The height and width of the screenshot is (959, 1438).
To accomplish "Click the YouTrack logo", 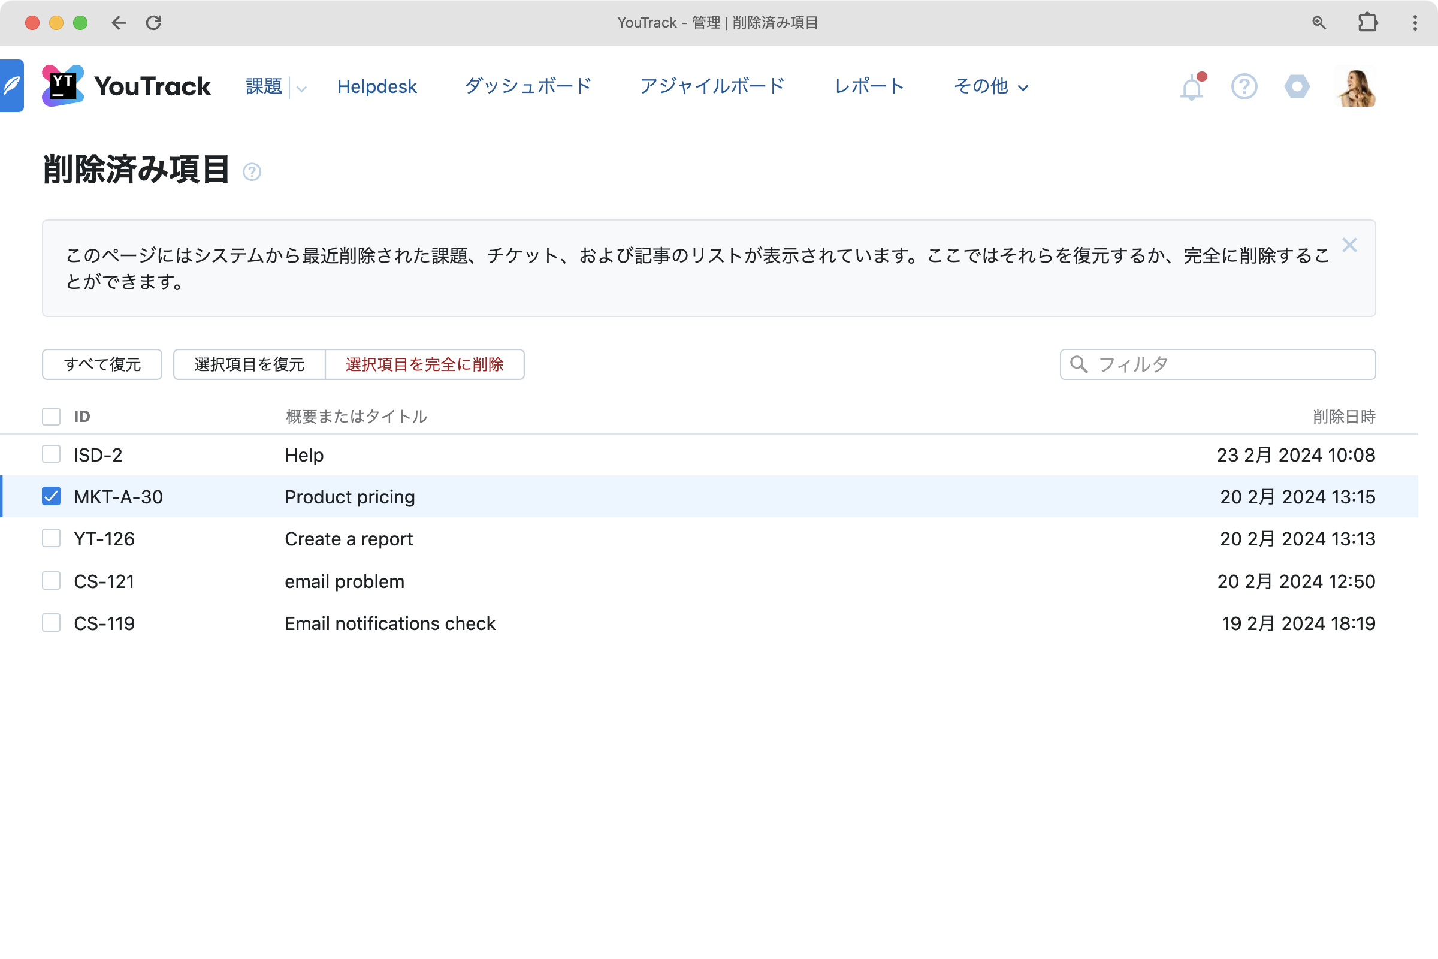I will pos(126,86).
